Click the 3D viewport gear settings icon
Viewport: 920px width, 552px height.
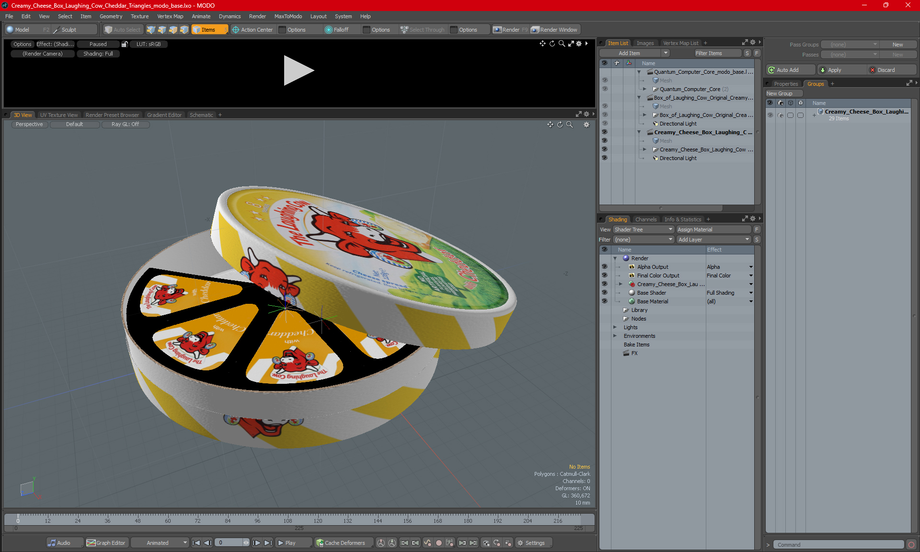(586, 125)
